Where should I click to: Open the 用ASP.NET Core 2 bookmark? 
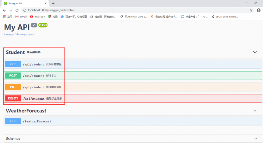click(134, 17)
